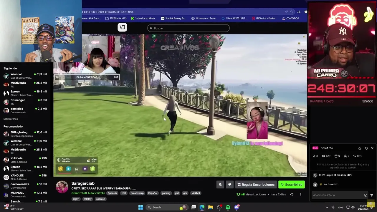Viewport: 377px width, 212px height.
Task: Open ElGlogloking recommended channel
Action: coord(25,134)
